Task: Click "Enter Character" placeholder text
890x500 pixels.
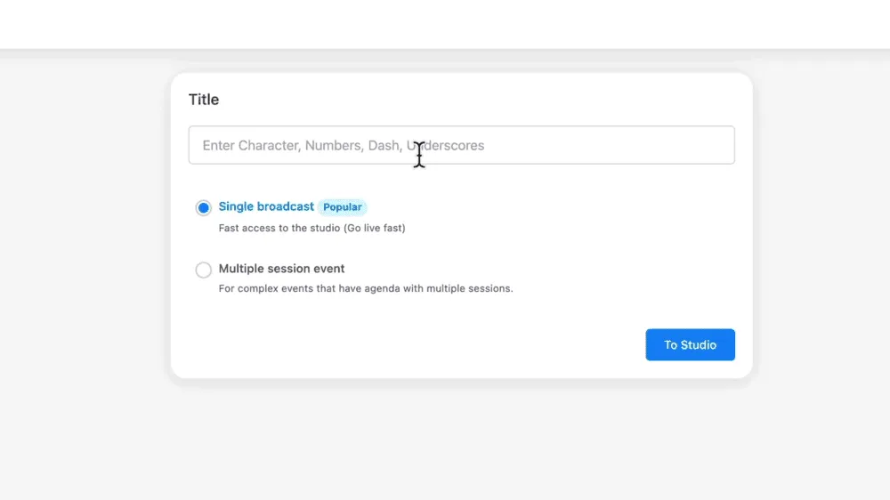Action: [251, 145]
